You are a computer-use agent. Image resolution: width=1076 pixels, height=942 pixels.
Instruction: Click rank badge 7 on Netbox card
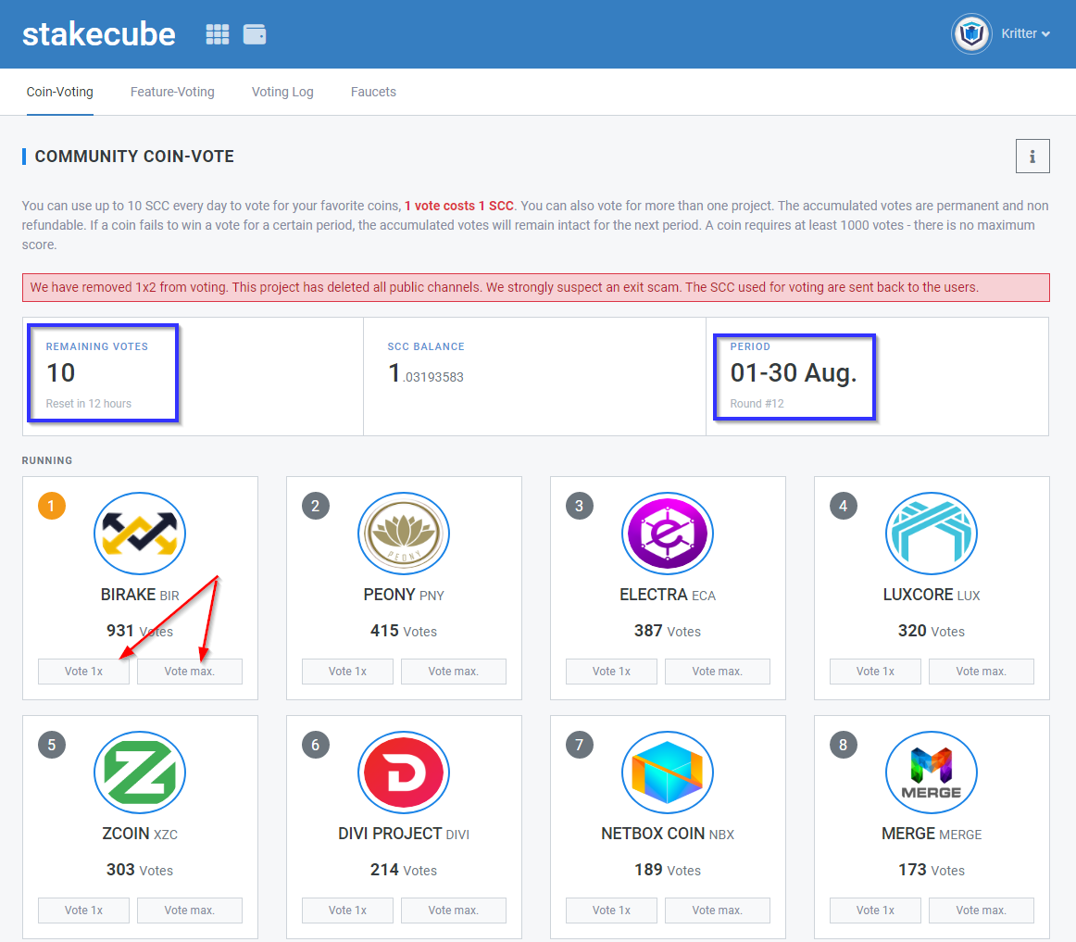579,745
